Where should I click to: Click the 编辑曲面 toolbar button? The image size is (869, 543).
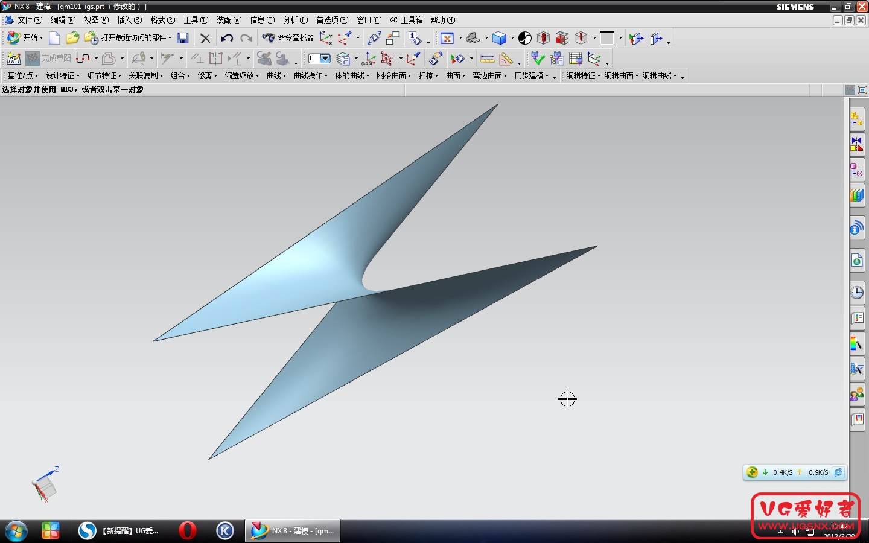[x=622, y=75]
